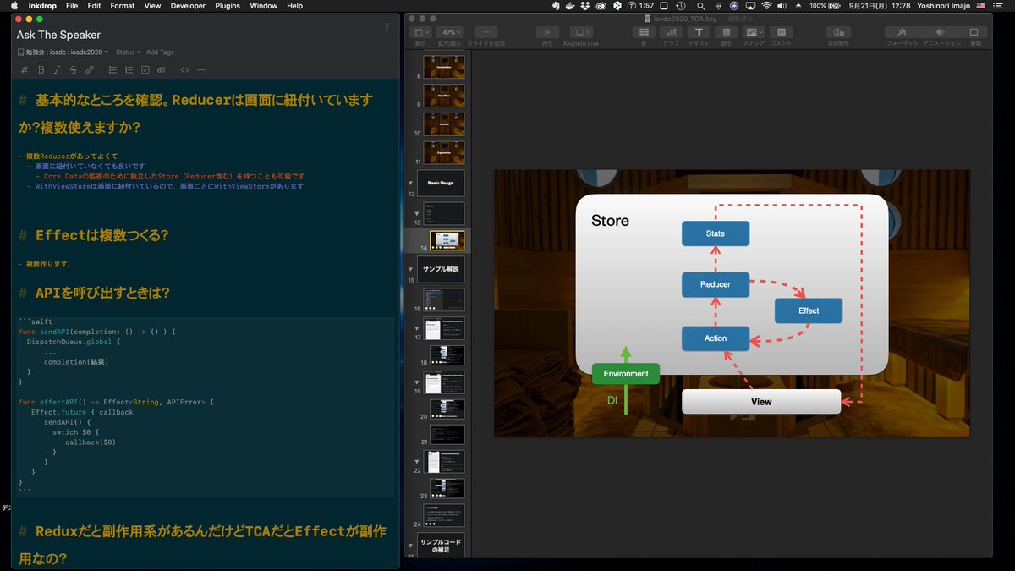Insert a blockquote in Inkdrop
The image size is (1015, 571).
(162, 69)
